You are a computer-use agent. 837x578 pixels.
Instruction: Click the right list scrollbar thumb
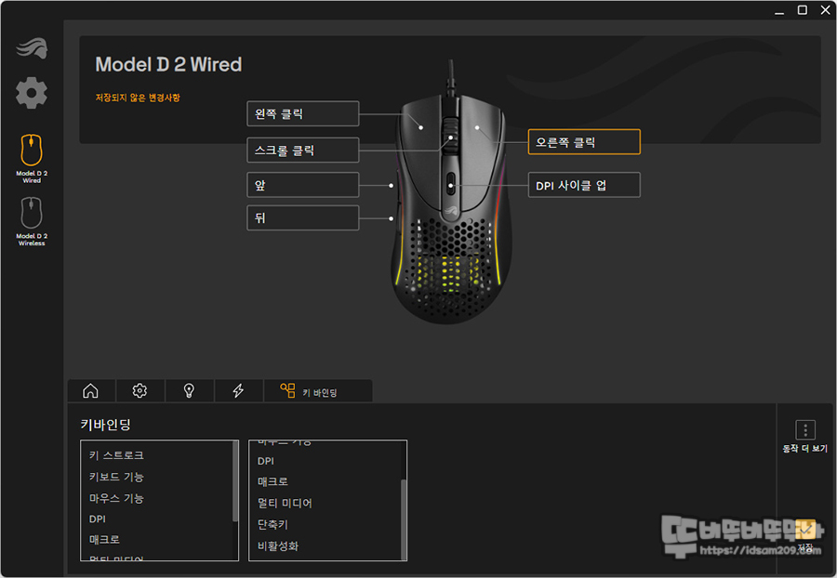tap(404, 519)
